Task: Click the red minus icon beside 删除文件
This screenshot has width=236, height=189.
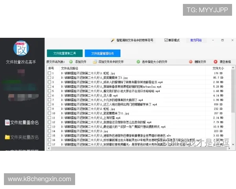Action: coord(191,62)
